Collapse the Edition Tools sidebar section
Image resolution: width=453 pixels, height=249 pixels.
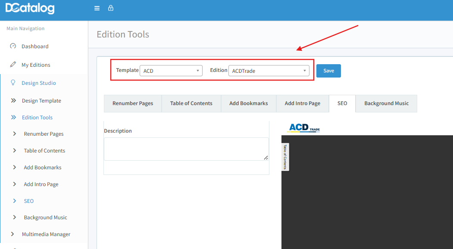point(37,117)
